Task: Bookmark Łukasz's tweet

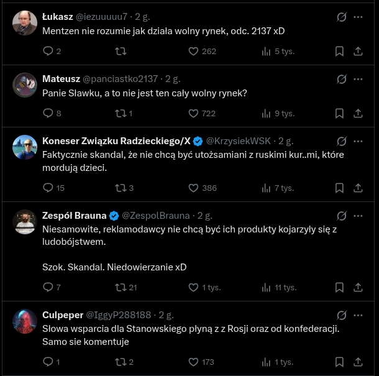Action: point(339,51)
